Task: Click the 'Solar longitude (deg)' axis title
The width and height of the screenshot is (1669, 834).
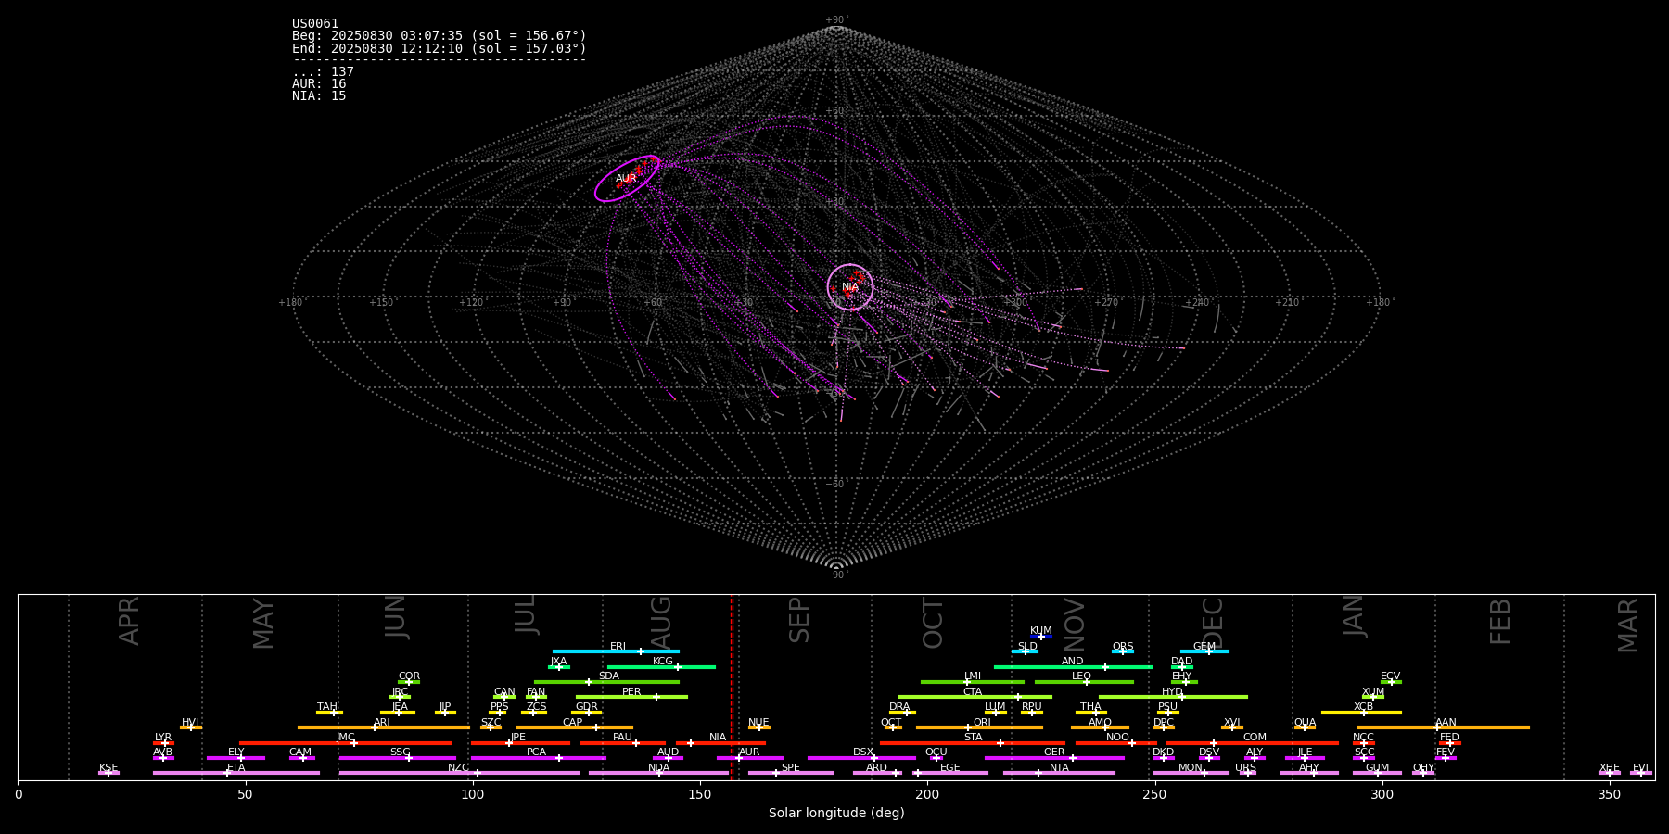Action: [836, 814]
